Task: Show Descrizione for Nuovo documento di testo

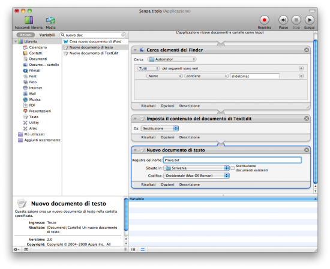Action: click(190, 185)
